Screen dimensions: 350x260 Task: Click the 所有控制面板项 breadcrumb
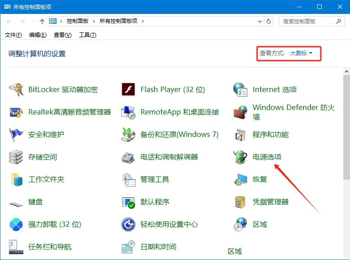118,21
